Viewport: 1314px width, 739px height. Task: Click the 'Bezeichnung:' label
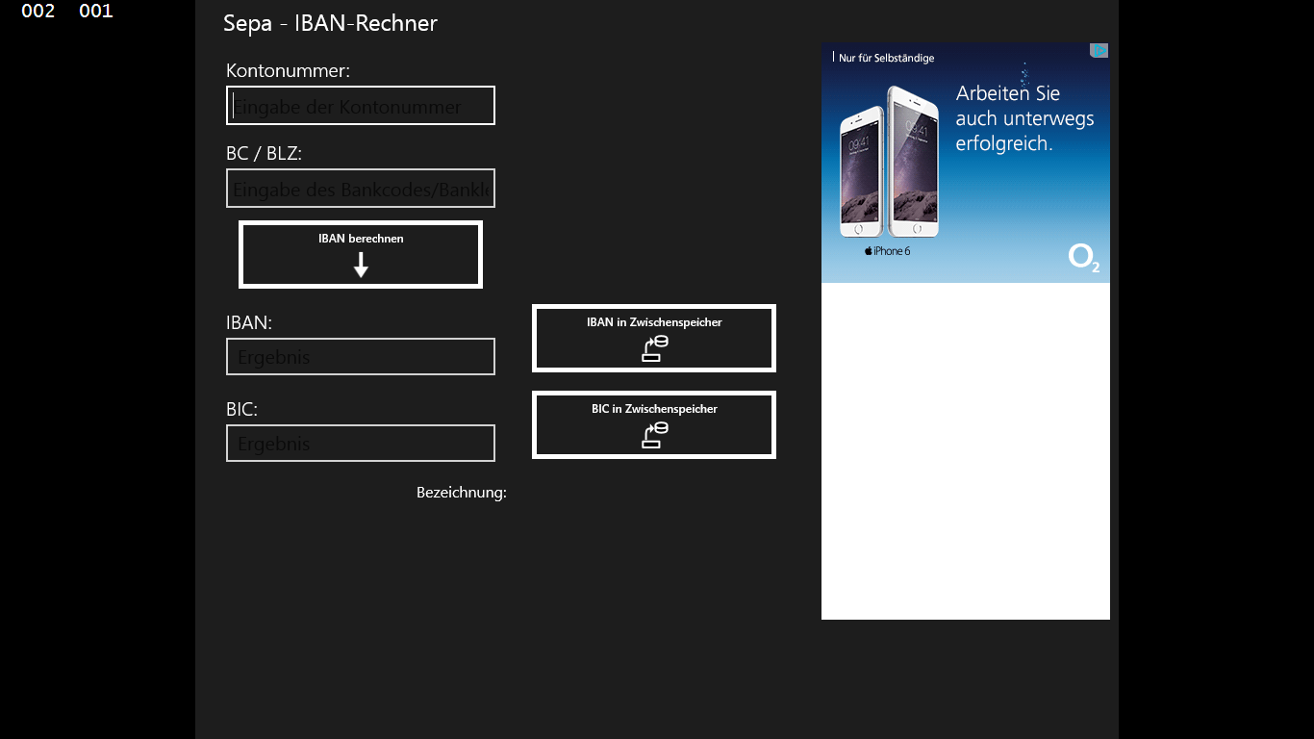462,493
